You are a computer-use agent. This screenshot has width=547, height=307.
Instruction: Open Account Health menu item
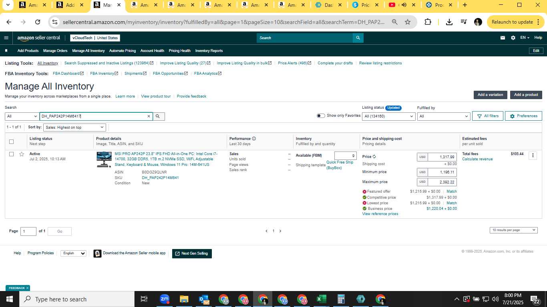pyautogui.click(x=152, y=51)
